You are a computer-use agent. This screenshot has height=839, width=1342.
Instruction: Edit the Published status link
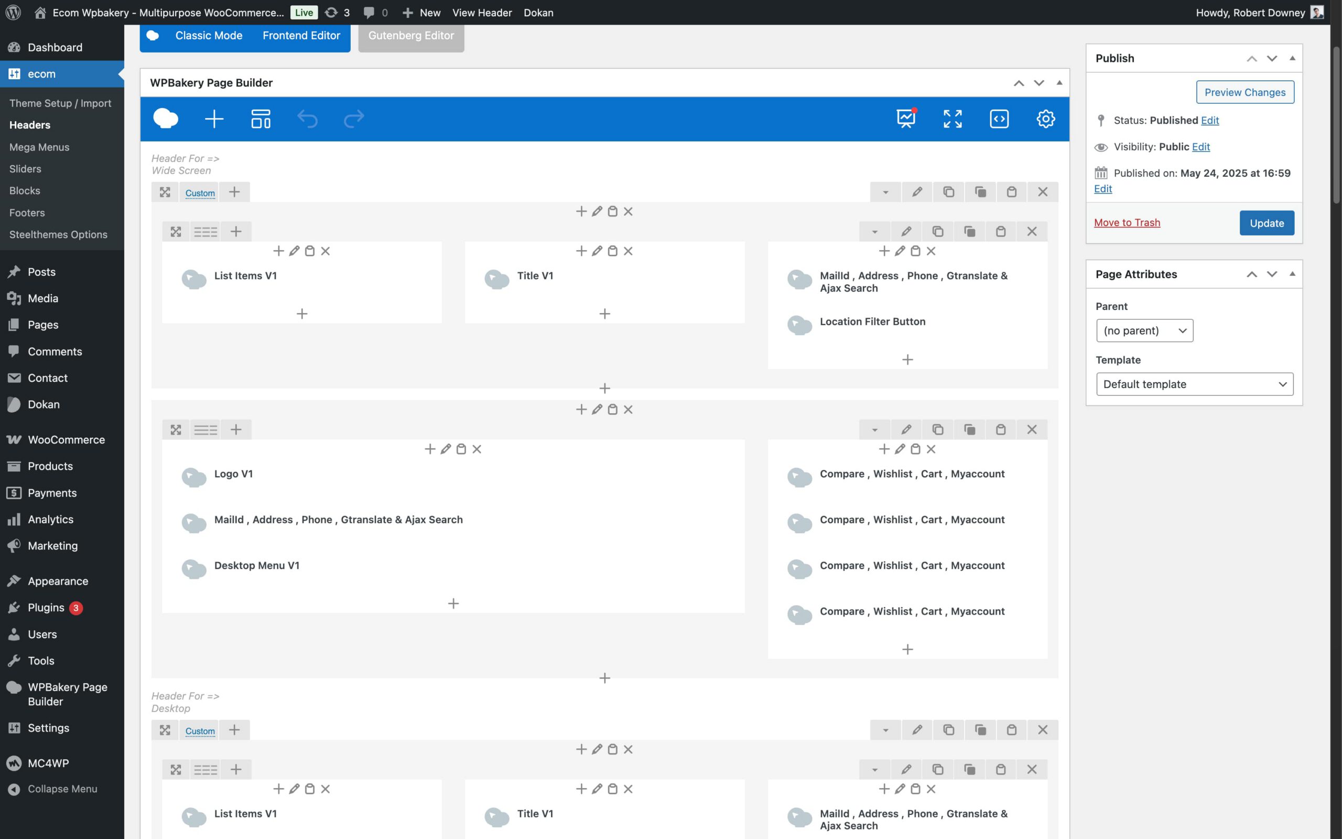1209,121
